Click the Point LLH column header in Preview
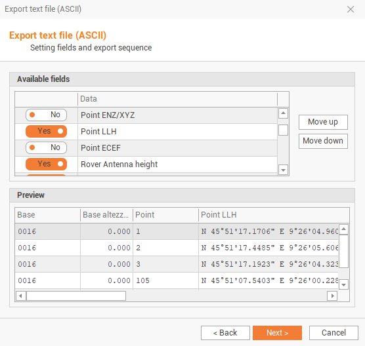The width and height of the screenshot is (365, 346). pos(274,215)
